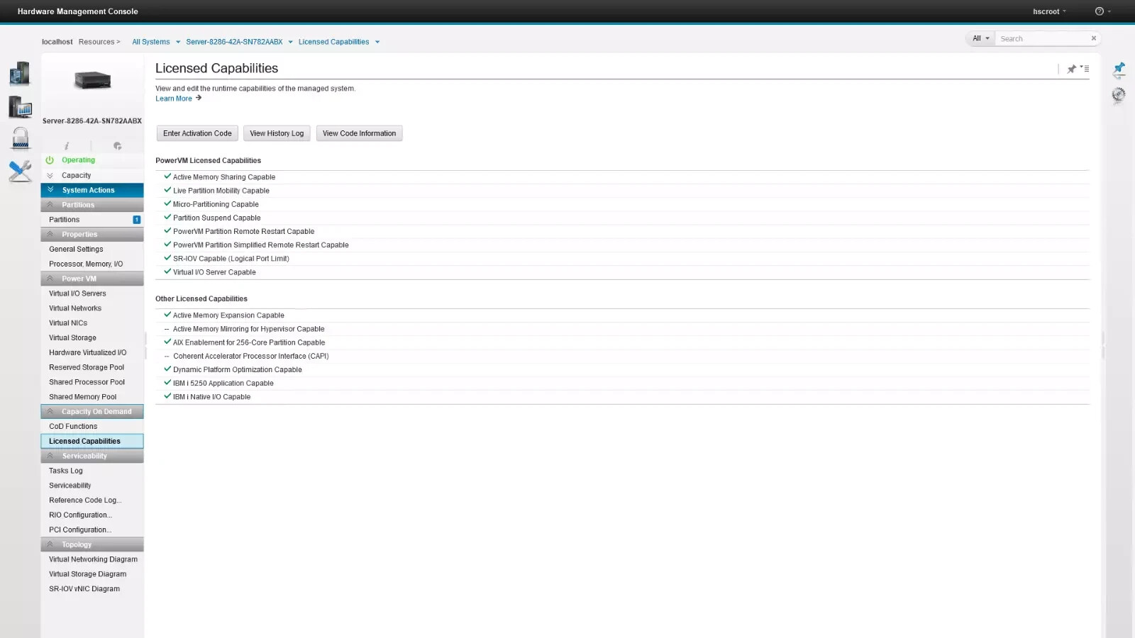Click the blue pin icon on right rail
Image resolution: width=1135 pixels, height=638 pixels.
[x=1119, y=69]
